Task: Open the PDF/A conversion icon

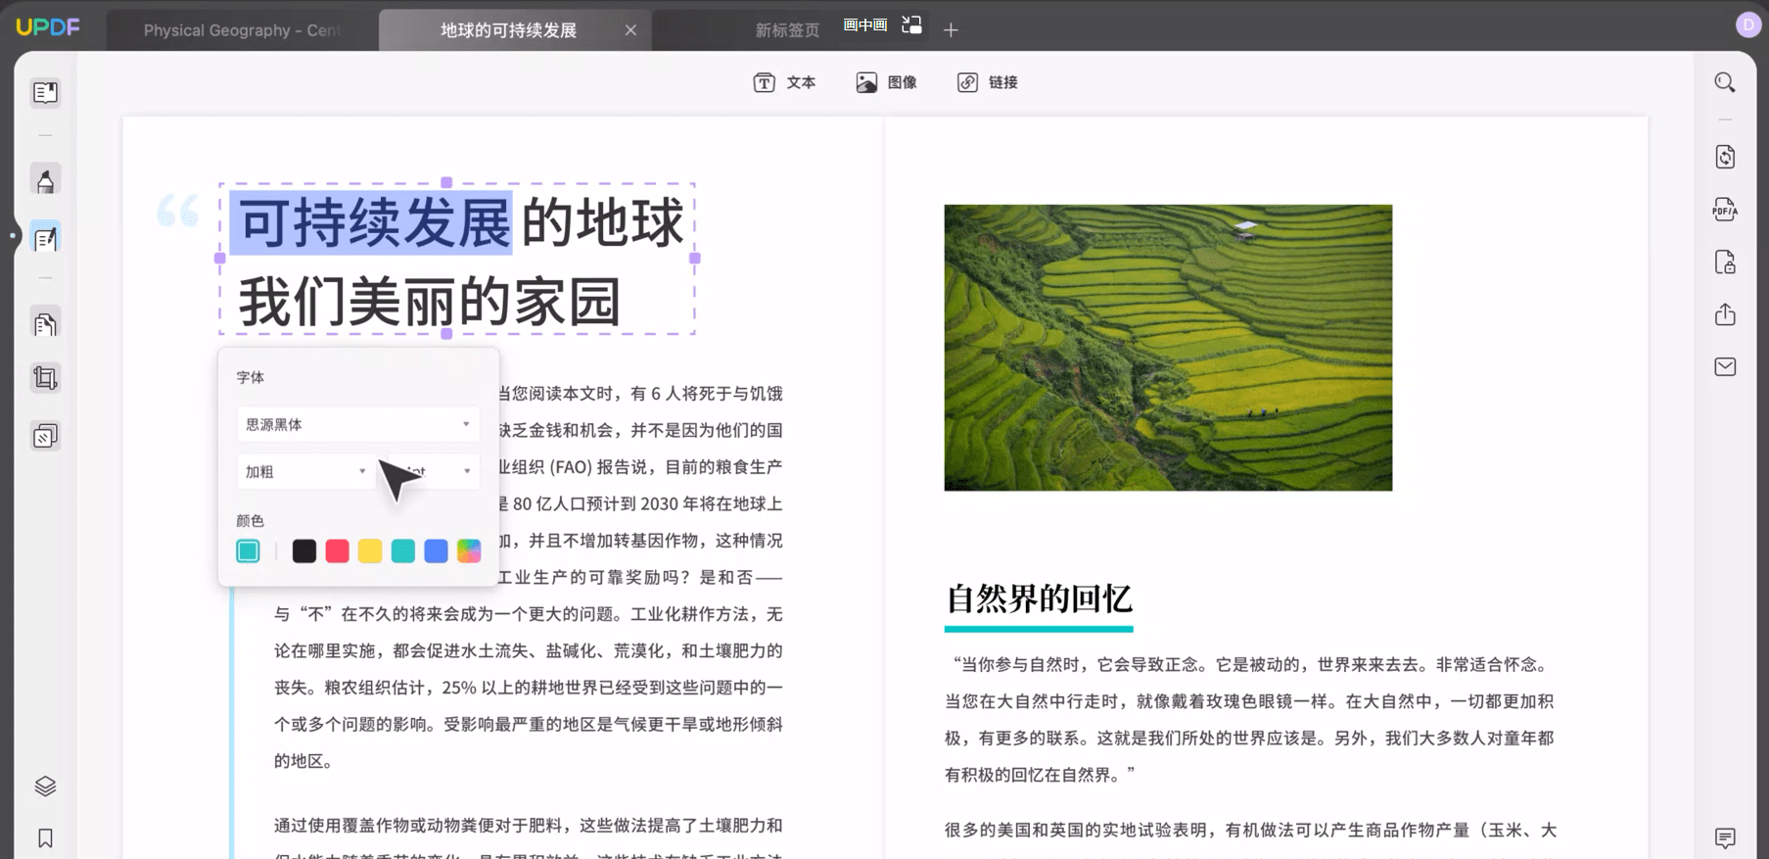Action: pyautogui.click(x=1725, y=210)
